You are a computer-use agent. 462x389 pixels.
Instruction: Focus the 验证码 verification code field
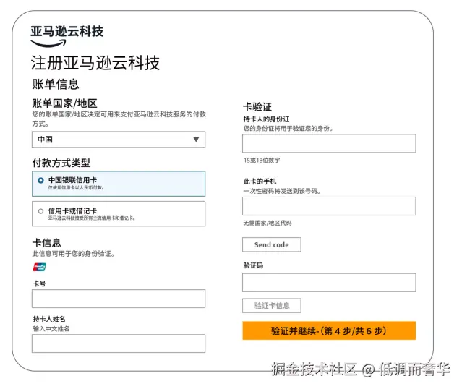329,283
